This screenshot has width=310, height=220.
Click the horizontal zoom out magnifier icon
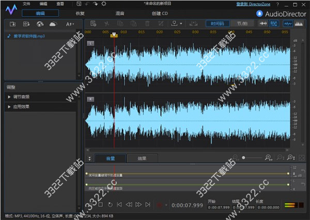[x=236, y=158]
